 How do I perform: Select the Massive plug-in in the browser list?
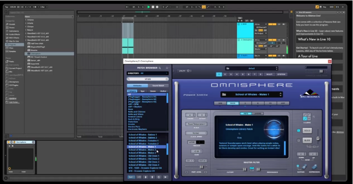tap(34, 50)
